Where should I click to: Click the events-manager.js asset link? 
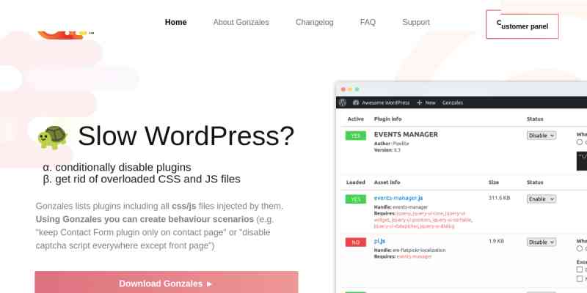398,199
